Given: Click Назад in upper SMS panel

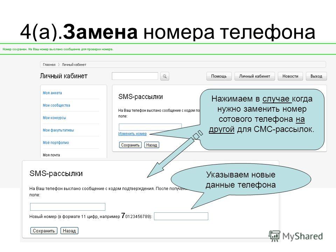Looking at the screenshot, I should pyautogui.click(x=152, y=145).
